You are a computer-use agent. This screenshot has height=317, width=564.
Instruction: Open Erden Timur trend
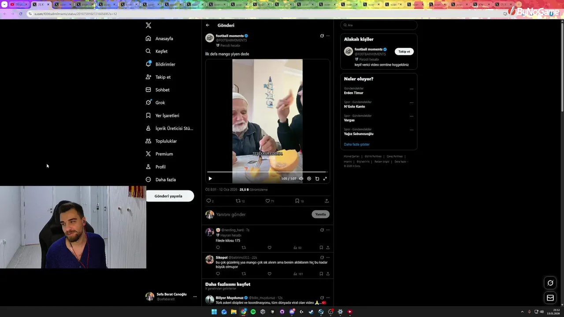pyautogui.click(x=354, y=93)
